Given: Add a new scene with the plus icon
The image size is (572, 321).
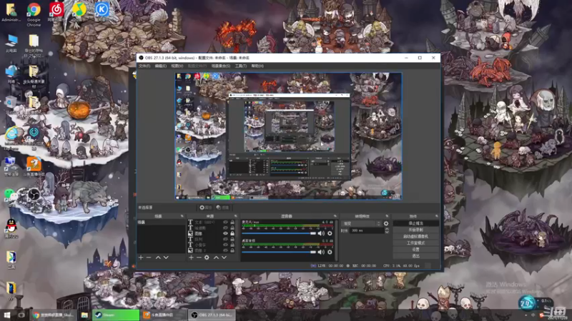Looking at the screenshot, I should tap(141, 258).
